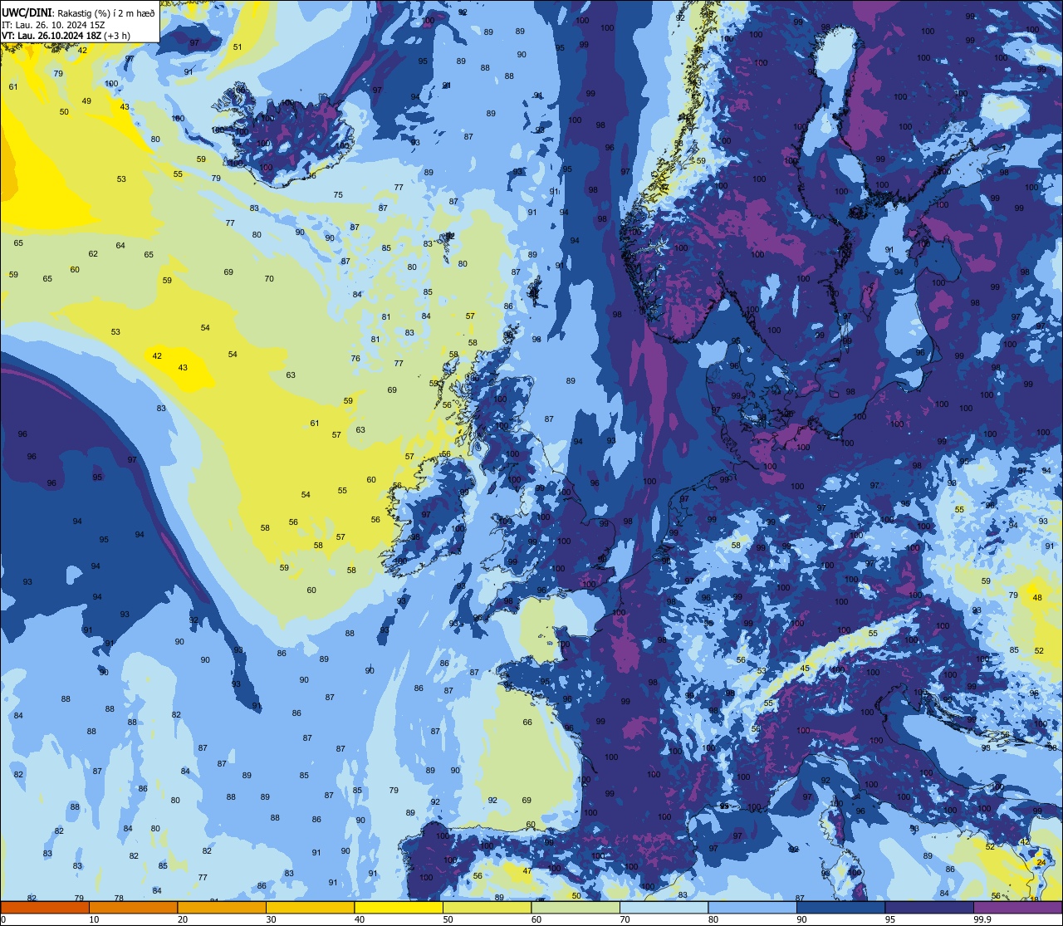This screenshot has width=1063, height=926.
Task: Click the 80–90 light blue legend swatch
Action: pyautogui.click(x=752, y=907)
